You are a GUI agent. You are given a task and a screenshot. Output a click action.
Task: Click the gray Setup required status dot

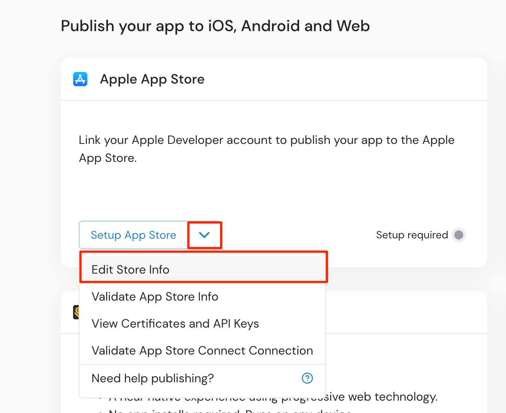[x=458, y=235]
